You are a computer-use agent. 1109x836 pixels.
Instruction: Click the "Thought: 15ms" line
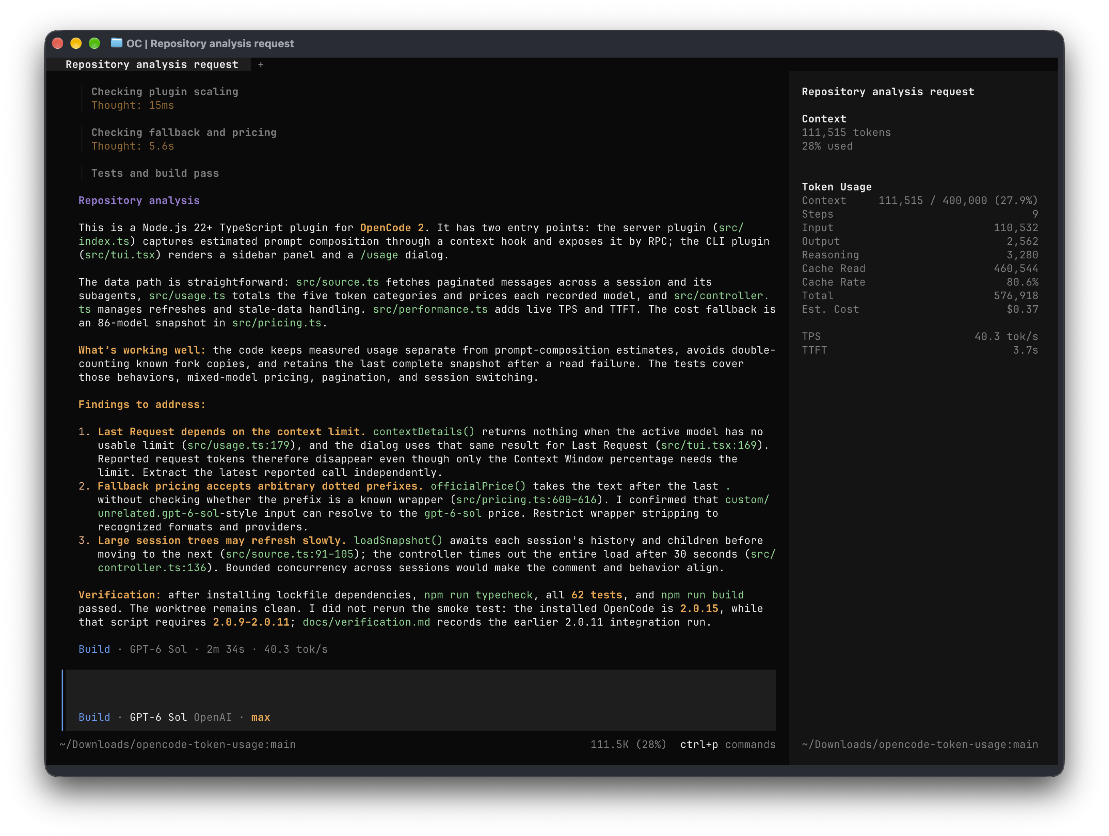tap(132, 105)
